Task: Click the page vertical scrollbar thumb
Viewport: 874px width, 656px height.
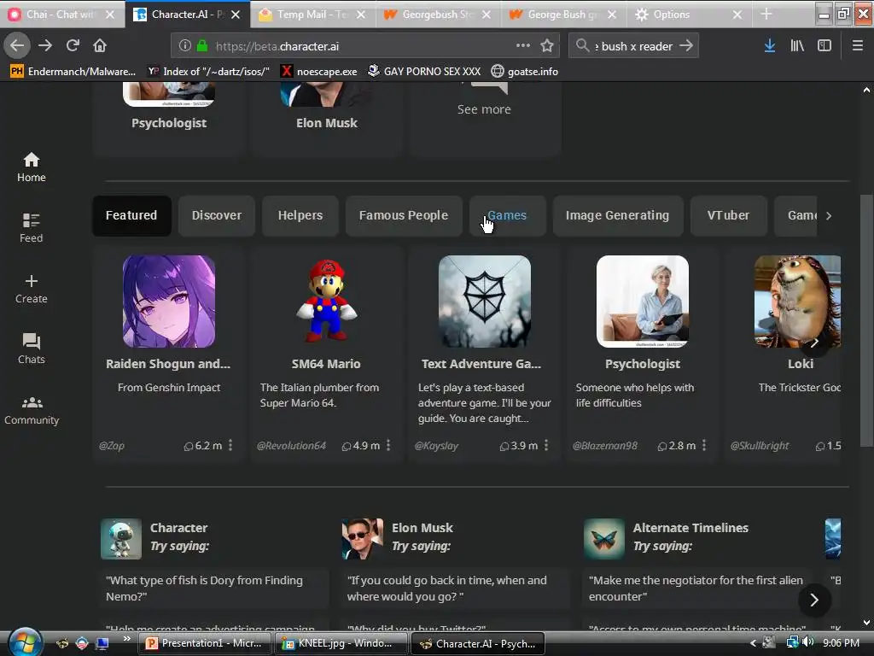Action: pos(866,320)
